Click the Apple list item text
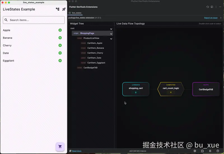224x154 pixels. (6, 30)
